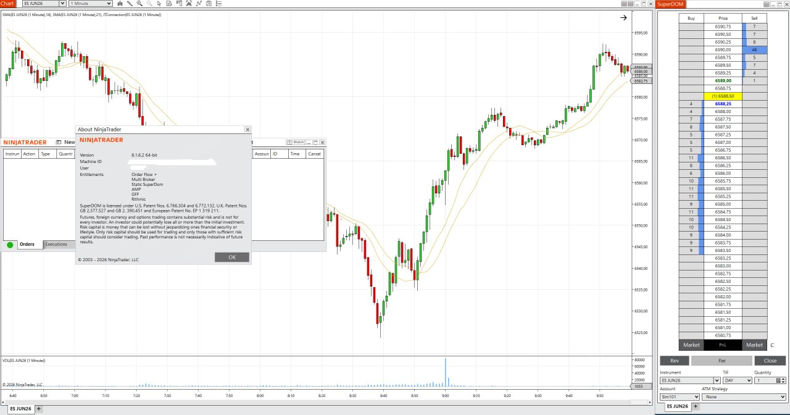Viewport: 790px width, 415px height.
Task: Open the 1 Minute interval dropdown
Action: 91,4
